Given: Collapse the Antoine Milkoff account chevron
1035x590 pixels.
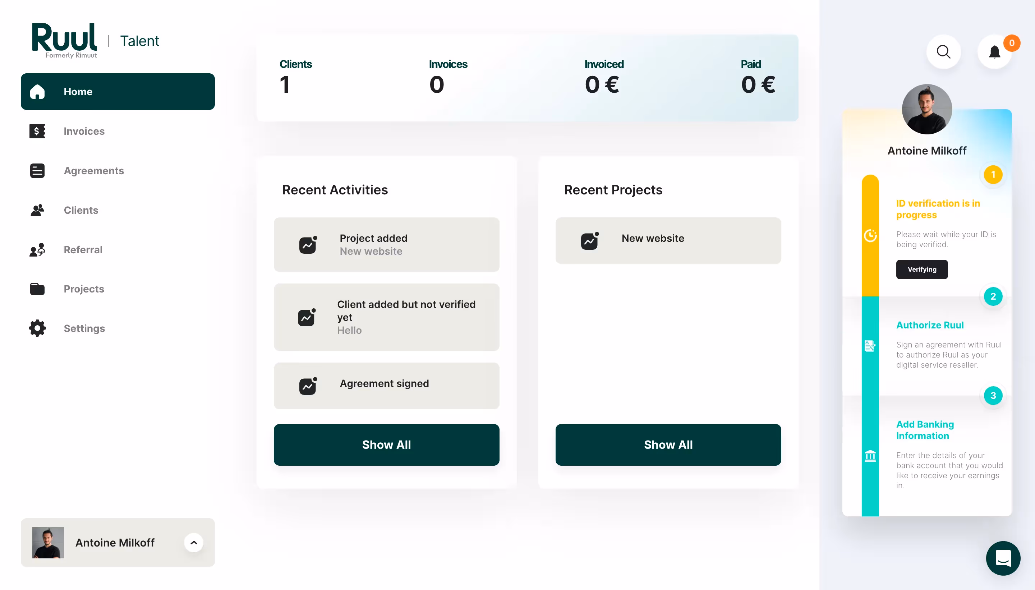Looking at the screenshot, I should click(x=194, y=543).
